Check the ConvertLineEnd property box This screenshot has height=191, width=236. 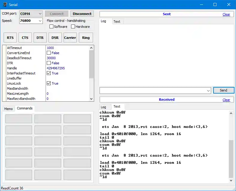coord(49,53)
